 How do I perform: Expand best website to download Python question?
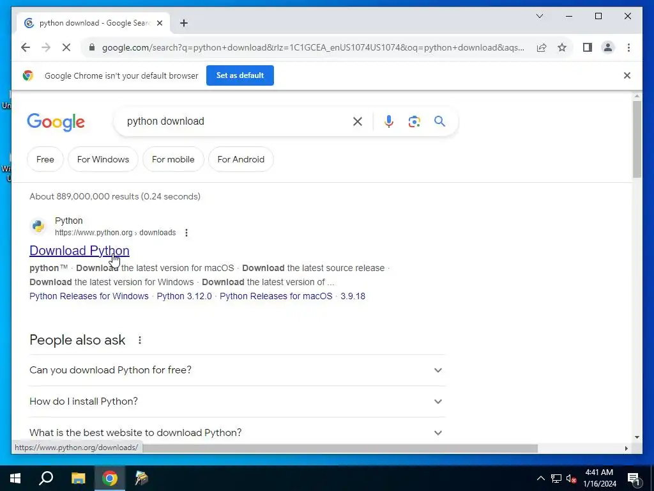(237, 433)
